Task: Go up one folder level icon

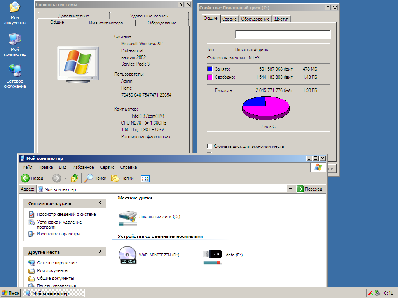Action: 75,178
